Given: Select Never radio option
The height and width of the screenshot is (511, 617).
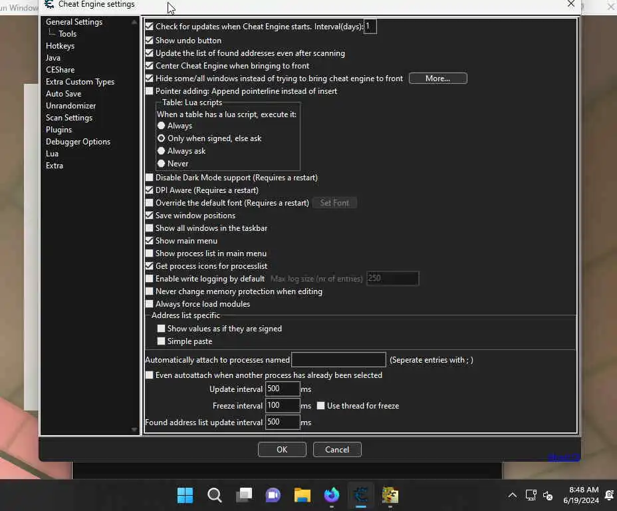Looking at the screenshot, I should click(x=161, y=164).
